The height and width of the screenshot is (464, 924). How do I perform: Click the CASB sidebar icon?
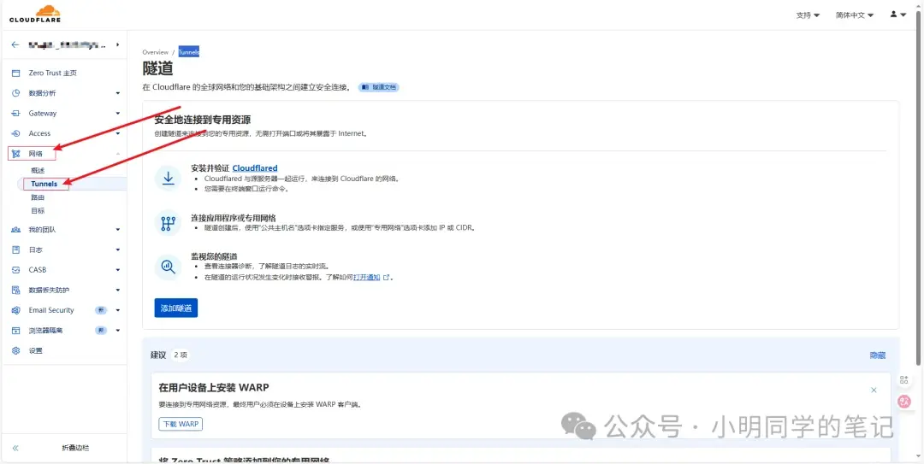click(x=16, y=270)
